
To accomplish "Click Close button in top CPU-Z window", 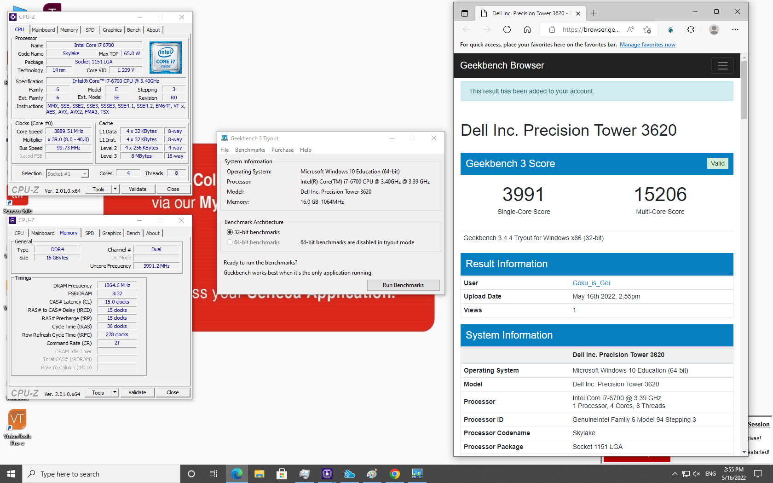I will (173, 189).
